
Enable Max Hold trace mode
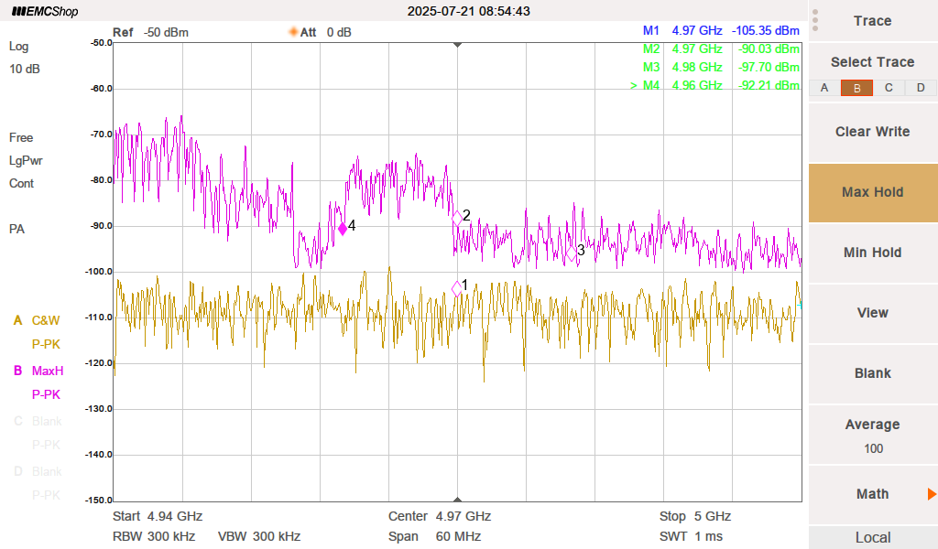pyautogui.click(x=872, y=192)
